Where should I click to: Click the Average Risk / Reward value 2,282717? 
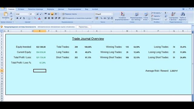[x=174, y=71]
